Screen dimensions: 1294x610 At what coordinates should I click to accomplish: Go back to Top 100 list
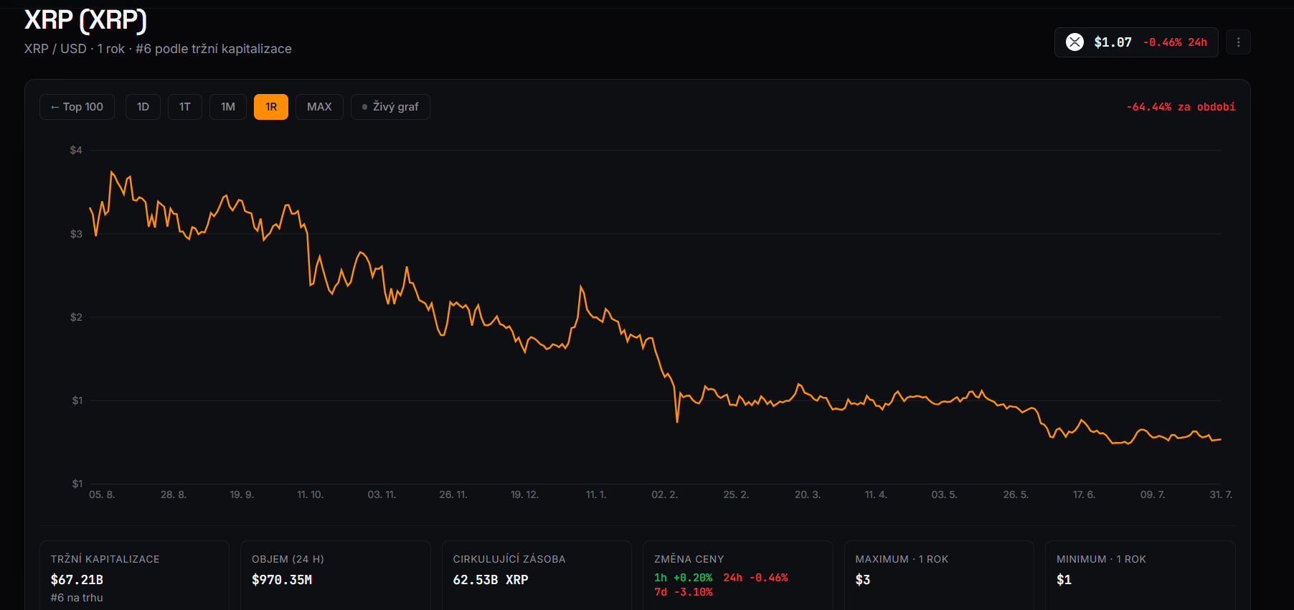click(77, 107)
